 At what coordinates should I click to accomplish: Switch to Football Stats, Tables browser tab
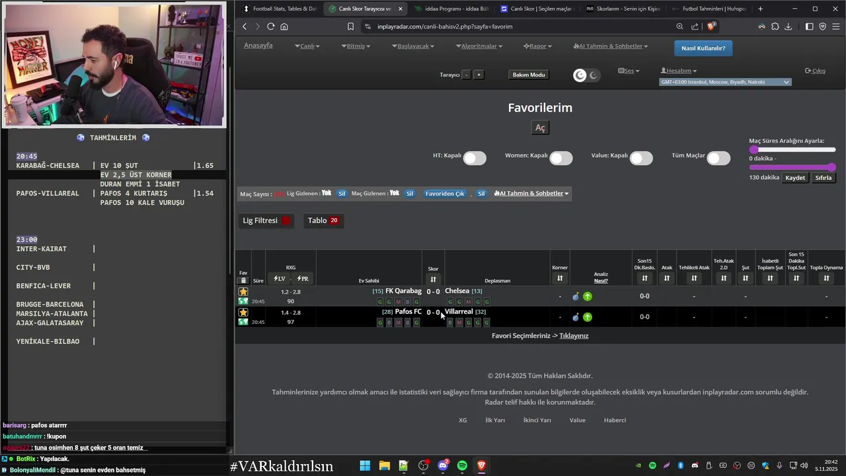(280, 9)
